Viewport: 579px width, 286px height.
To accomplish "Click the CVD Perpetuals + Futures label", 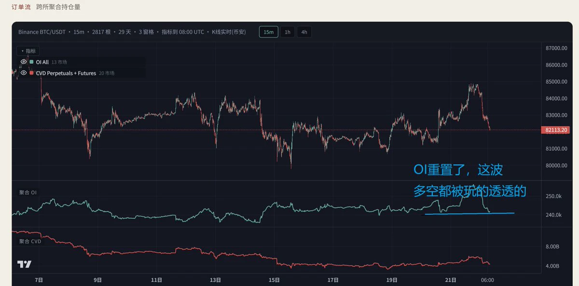I will (66, 73).
